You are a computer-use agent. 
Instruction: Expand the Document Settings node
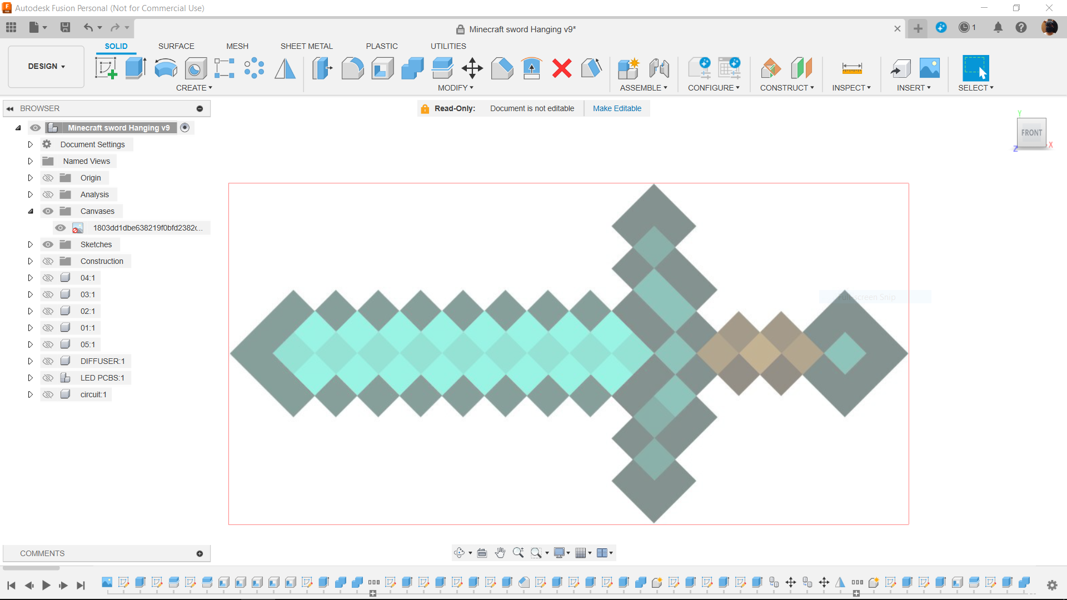coord(31,144)
